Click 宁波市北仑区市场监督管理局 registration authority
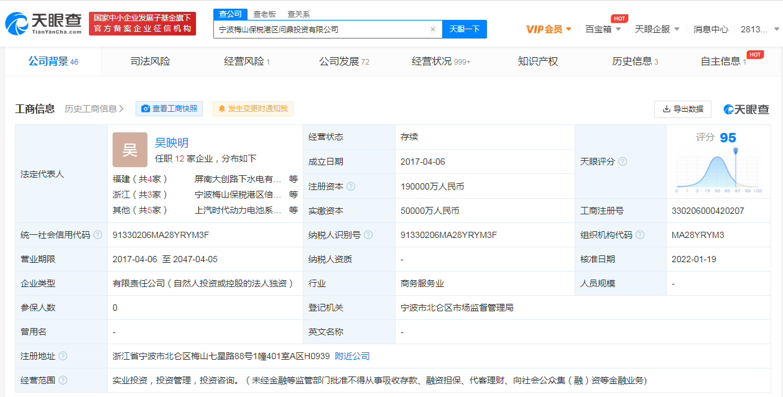 (457, 308)
